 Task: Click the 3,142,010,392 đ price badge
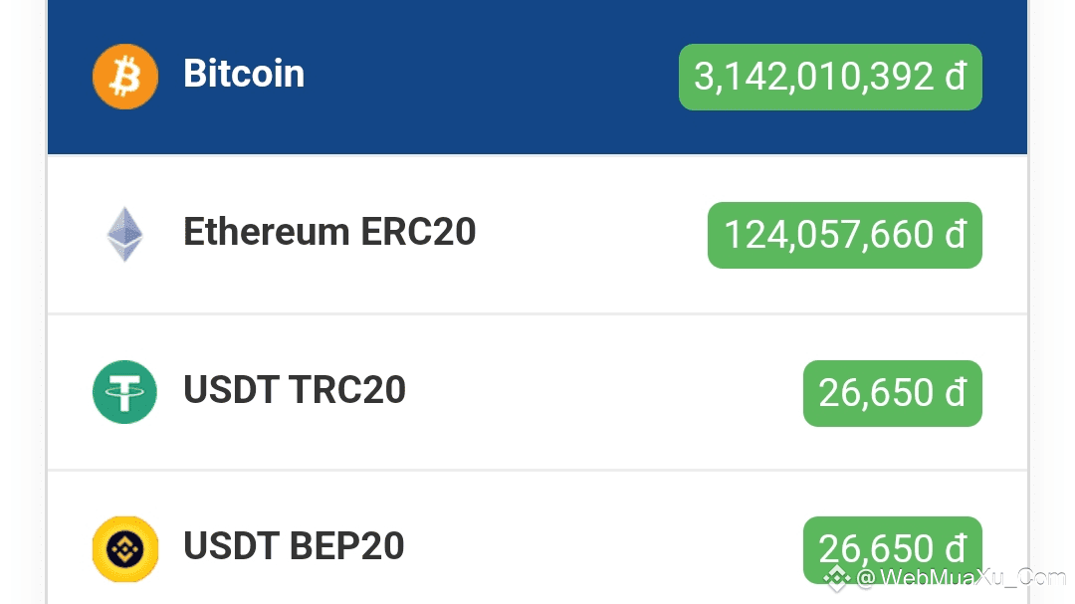coord(830,77)
